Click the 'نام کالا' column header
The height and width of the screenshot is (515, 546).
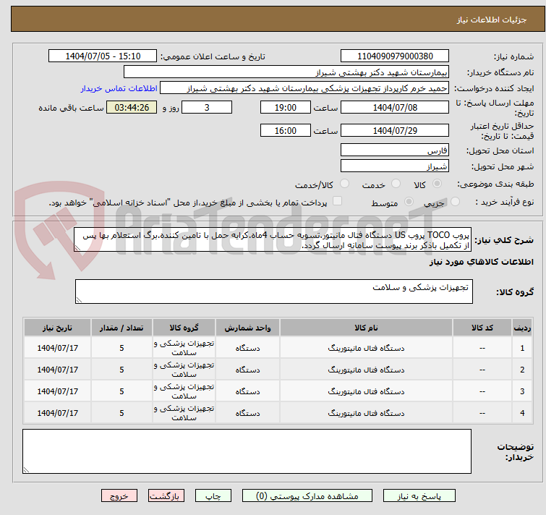362,328
